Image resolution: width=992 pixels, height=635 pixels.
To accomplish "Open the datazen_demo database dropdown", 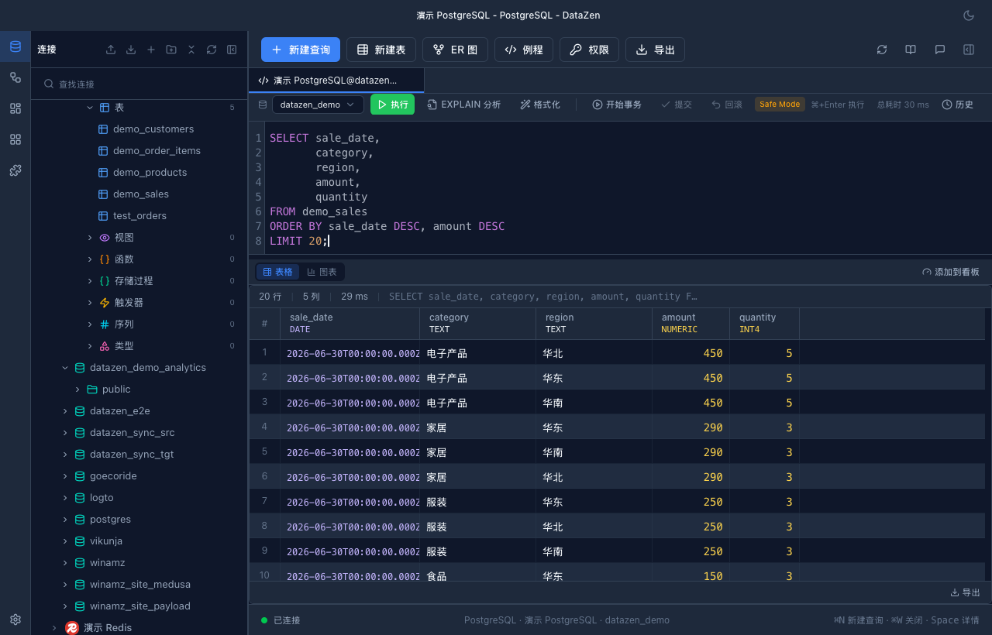I will coord(318,105).
